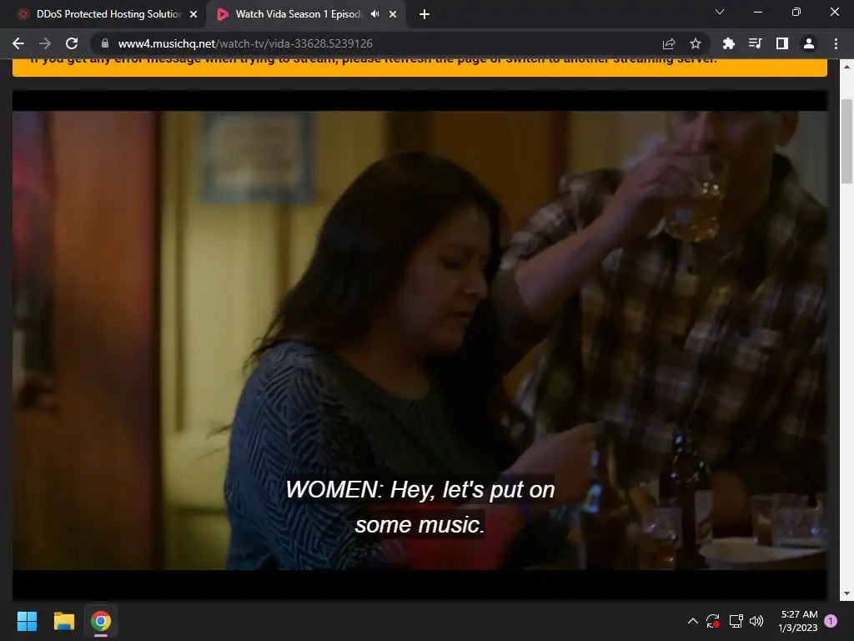Open the Chrome three-dot menu

(836, 43)
